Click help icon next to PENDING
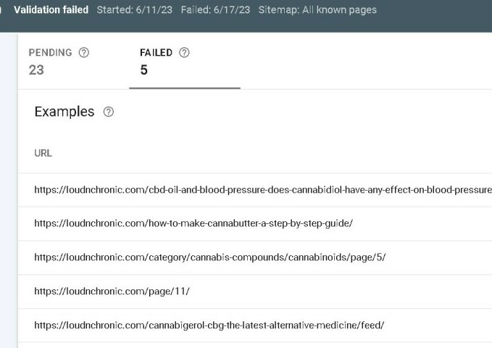The height and width of the screenshot is (348, 492). pyautogui.click(x=84, y=53)
